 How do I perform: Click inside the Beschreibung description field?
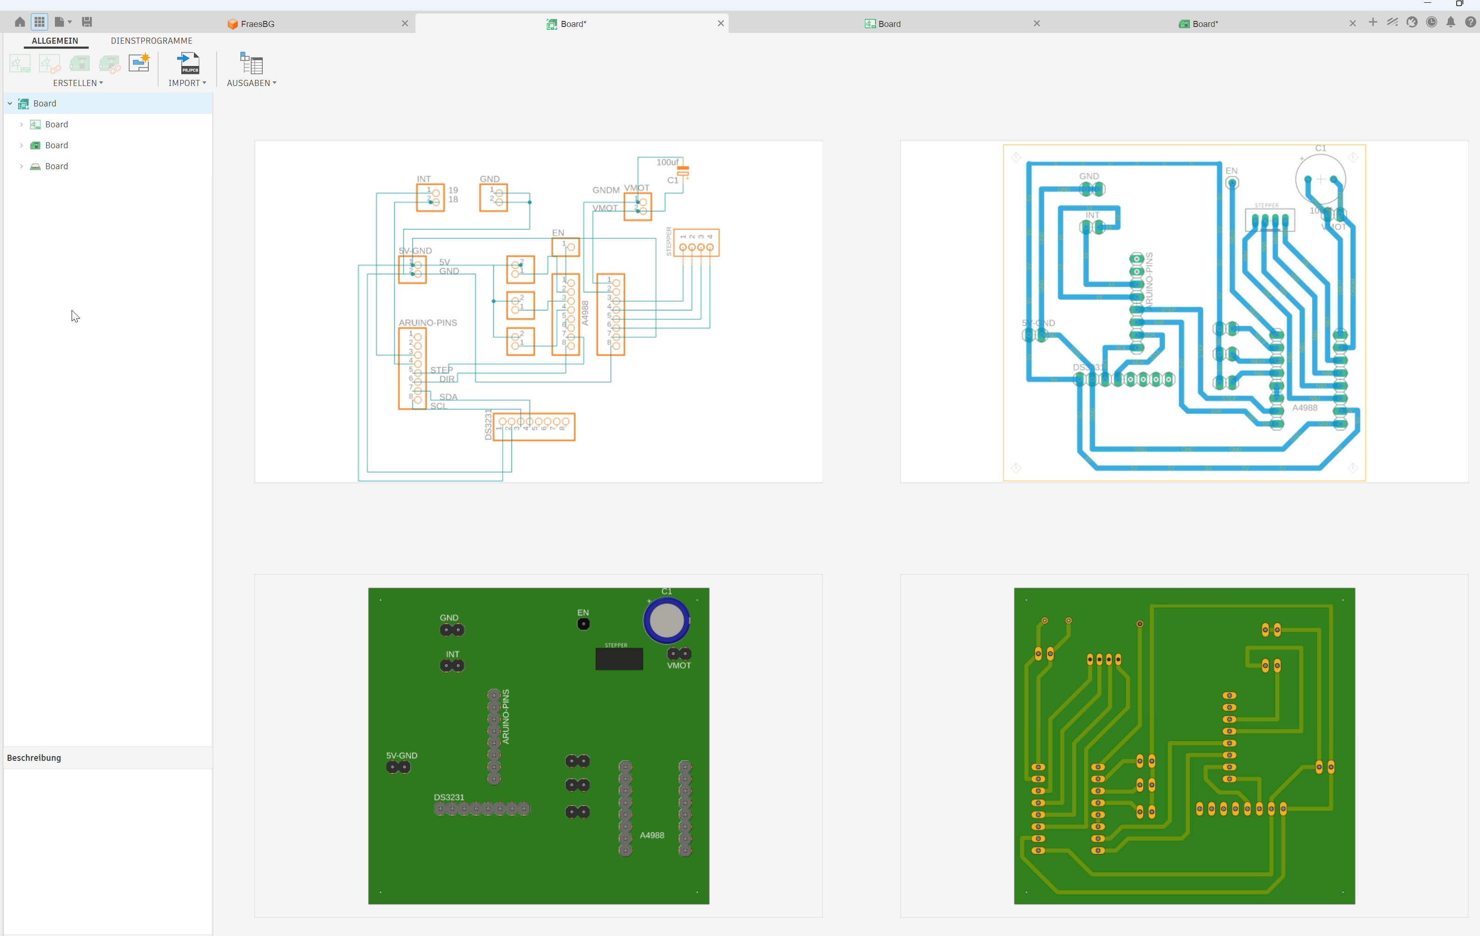click(107, 851)
